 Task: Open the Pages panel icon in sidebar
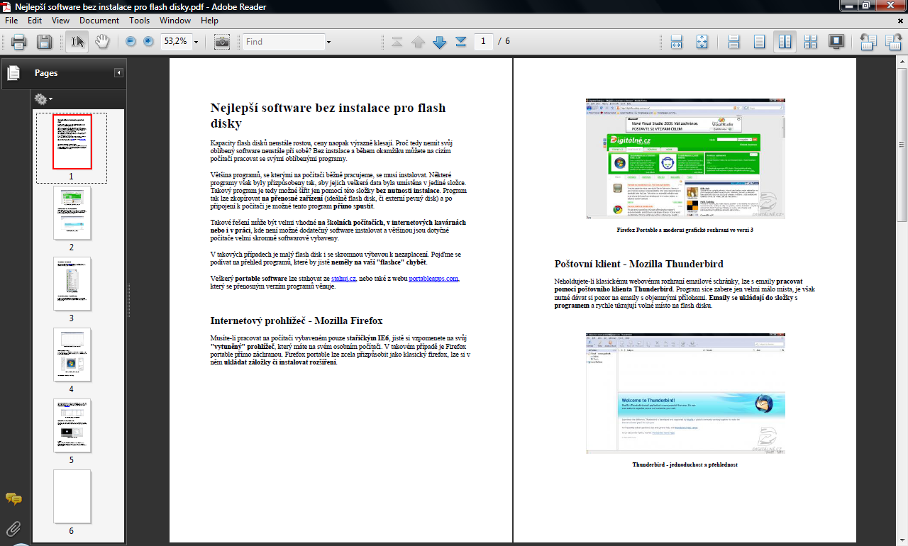coord(13,72)
